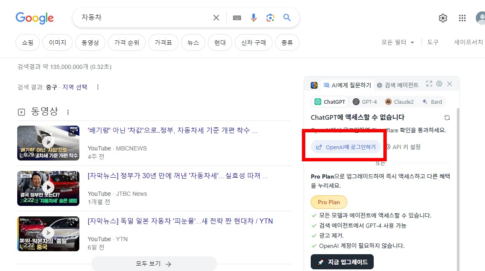
Task: Click the Pro Plan badge
Action: (329, 202)
